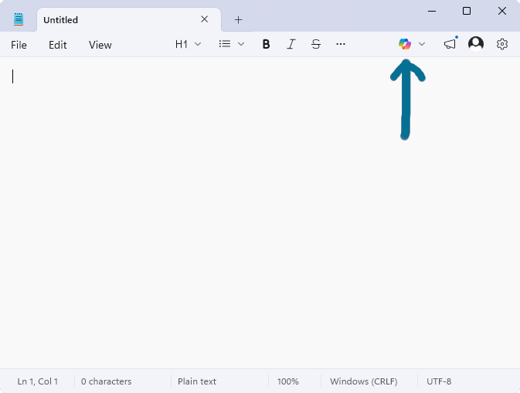Apply bulleted list formatting
This screenshot has width=520, height=393.
pos(225,44)
